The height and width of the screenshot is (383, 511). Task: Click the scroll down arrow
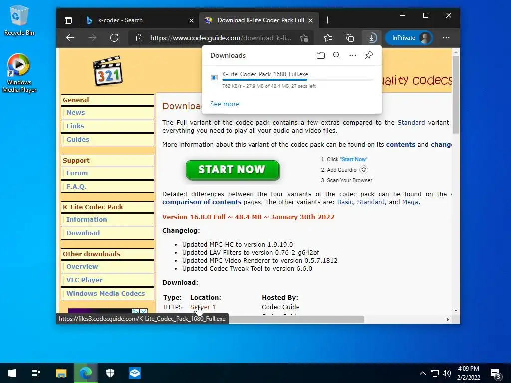pos(456,311)
